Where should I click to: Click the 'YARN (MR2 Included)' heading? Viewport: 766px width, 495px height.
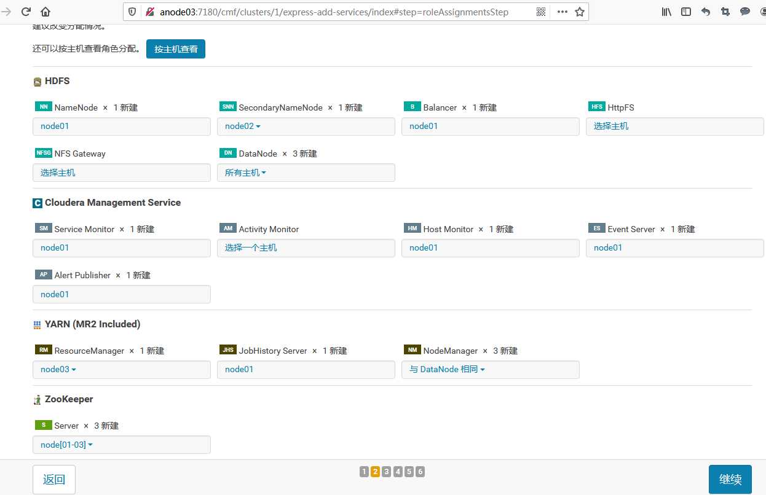(92, 324)
